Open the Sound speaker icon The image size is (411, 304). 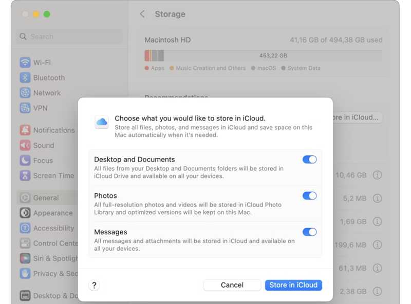coord(25,146)
